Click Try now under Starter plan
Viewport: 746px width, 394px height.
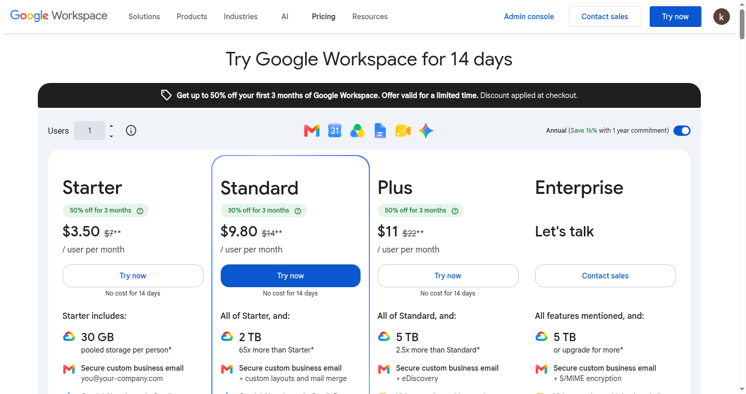133,276
